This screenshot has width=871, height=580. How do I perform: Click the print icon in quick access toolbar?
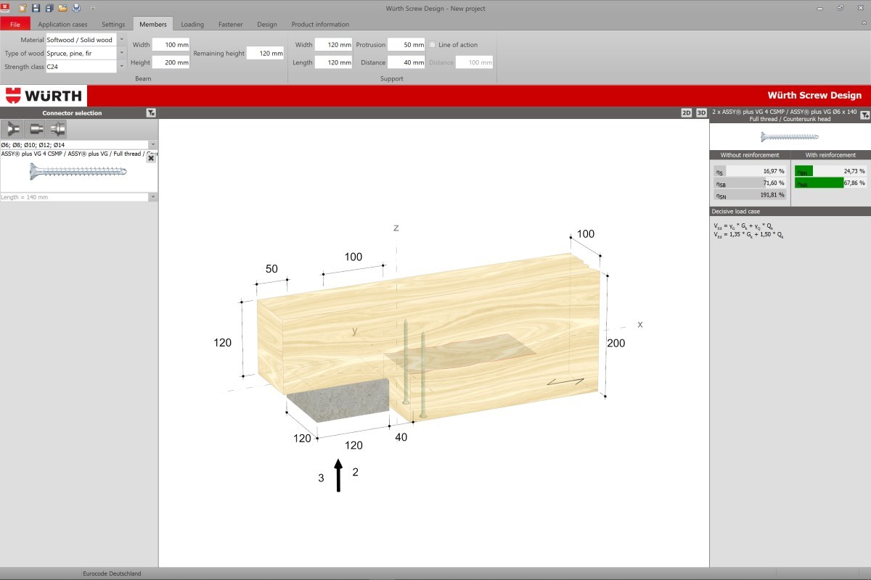[76, 8]
